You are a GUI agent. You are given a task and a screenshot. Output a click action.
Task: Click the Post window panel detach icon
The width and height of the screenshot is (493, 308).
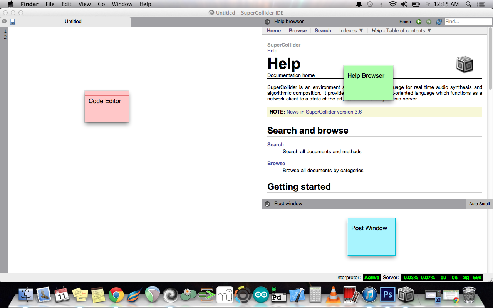coord(268,204)
